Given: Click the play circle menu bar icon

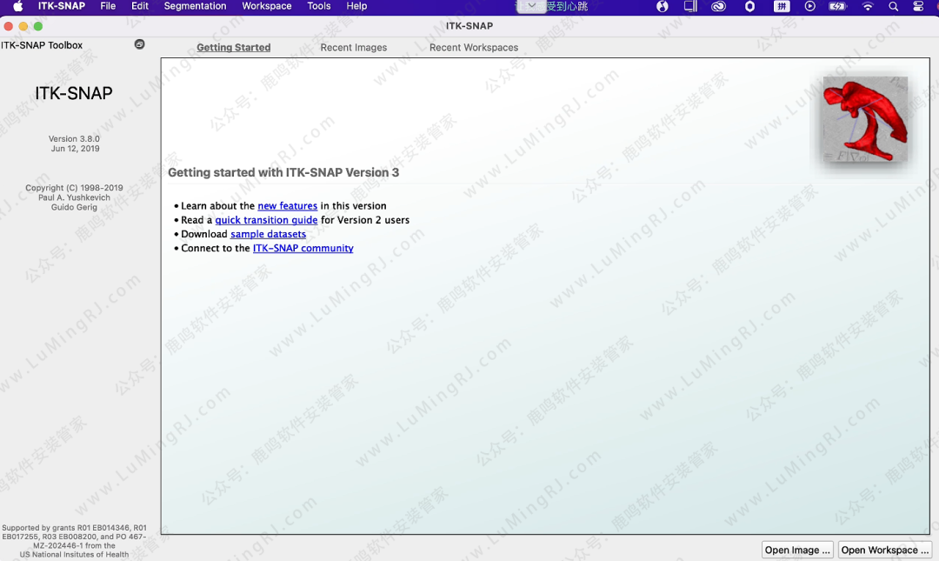Looking at the screenshot, I should [x=809, y=6].
